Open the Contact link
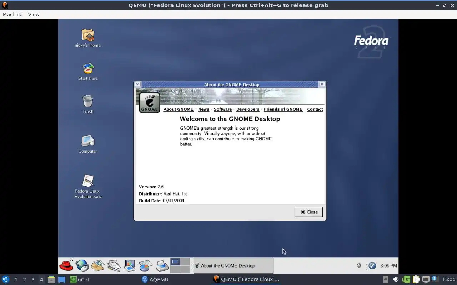The image size is (457, 285). pos(315,109)
